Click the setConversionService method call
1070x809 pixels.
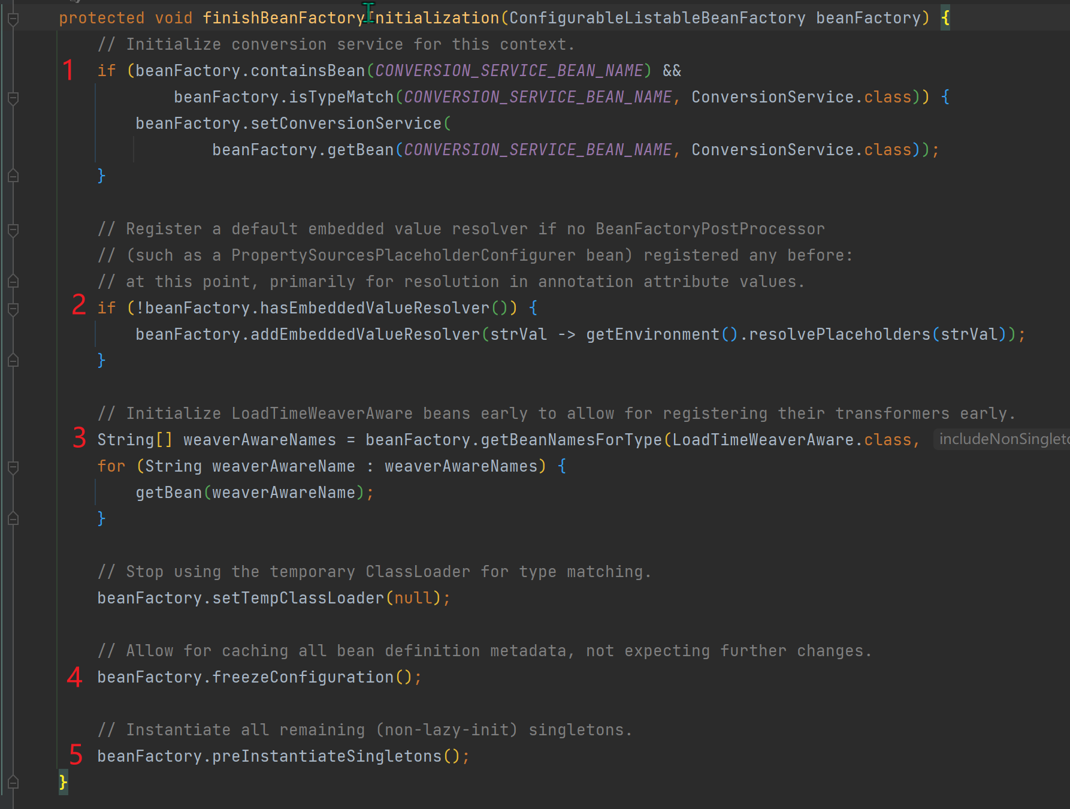[x=346, y=123]
